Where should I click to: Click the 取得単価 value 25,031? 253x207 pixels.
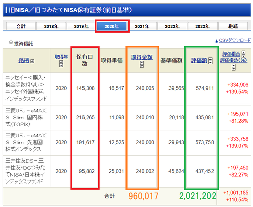(x=116, y=171)
